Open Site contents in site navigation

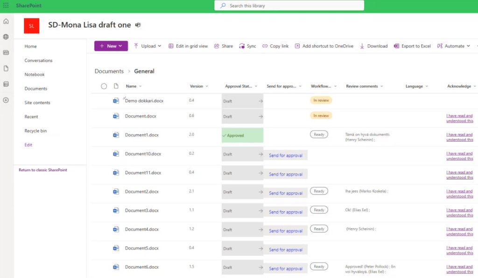coord(37,103)
